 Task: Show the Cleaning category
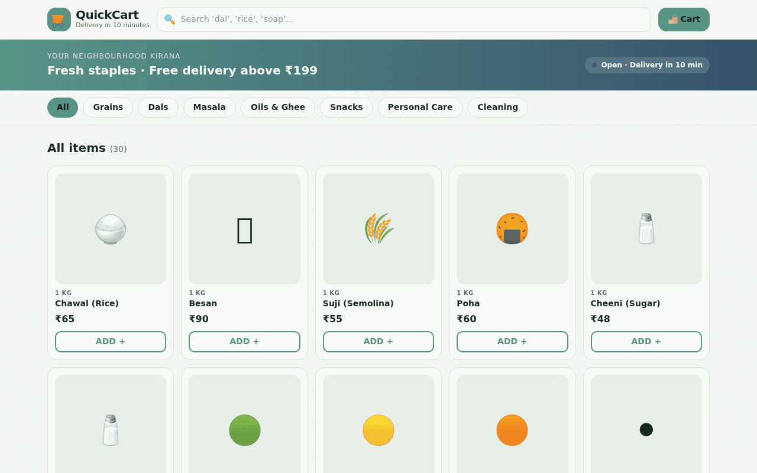tap(498, 108)
